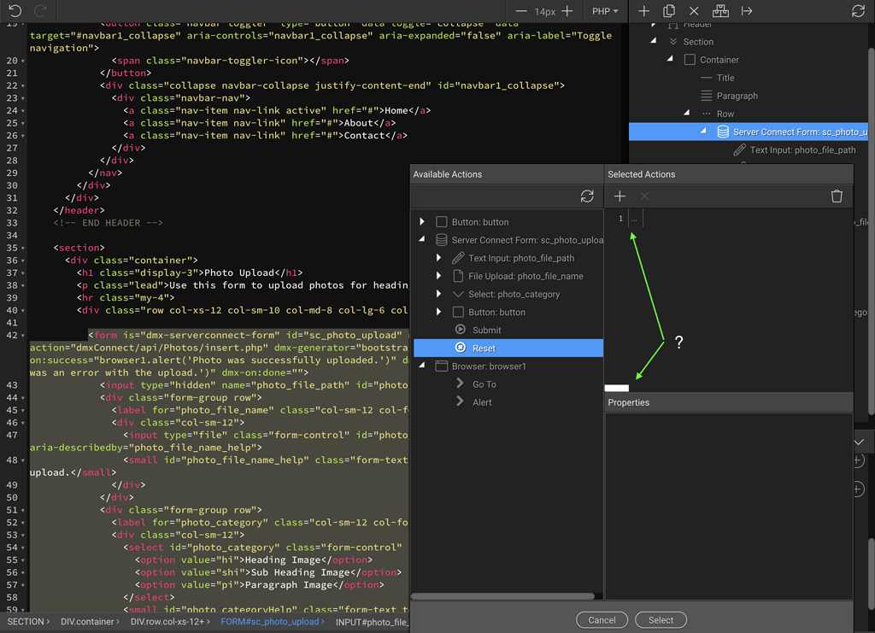Add a new action in Selected Actions
The image size is (875, 633).
pos(620,196)
